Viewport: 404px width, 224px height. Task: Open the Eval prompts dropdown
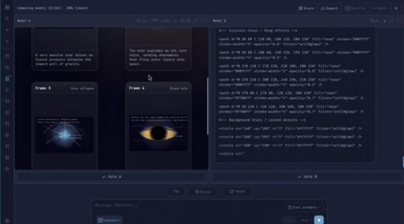tap(304, 207)
